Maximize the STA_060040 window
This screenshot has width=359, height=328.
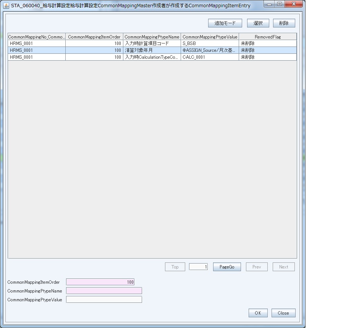point(280,4)
